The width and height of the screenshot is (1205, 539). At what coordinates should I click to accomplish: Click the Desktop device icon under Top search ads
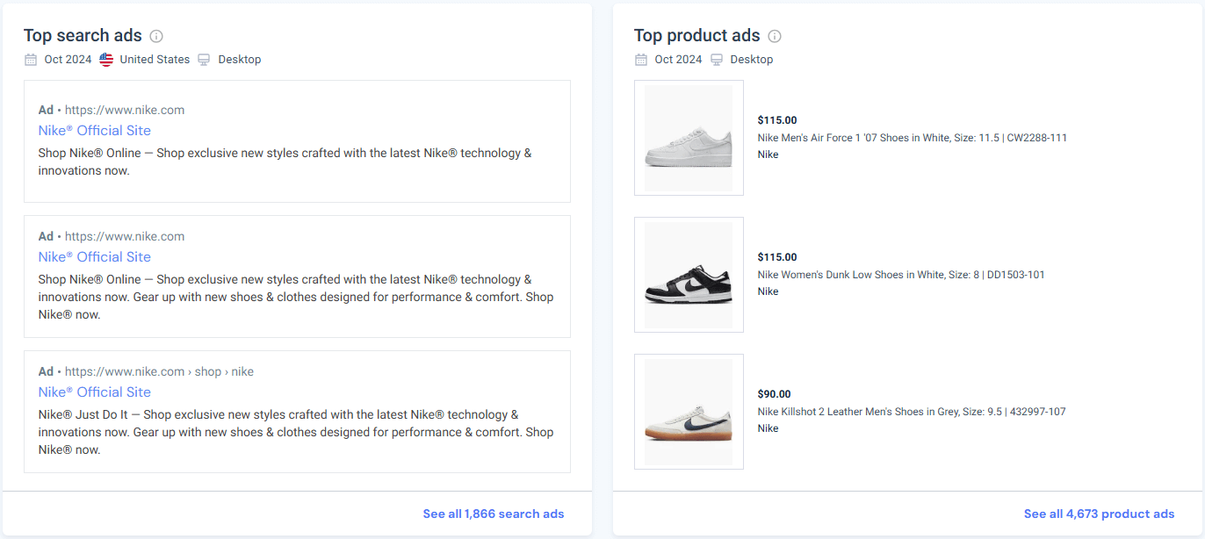[x=203, y=59]
